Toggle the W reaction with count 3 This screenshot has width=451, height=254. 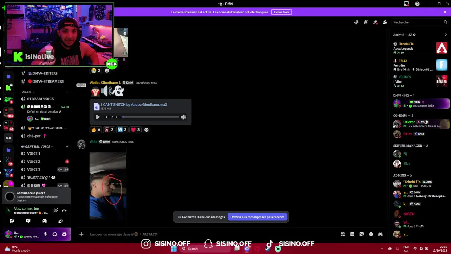(122, 130)
